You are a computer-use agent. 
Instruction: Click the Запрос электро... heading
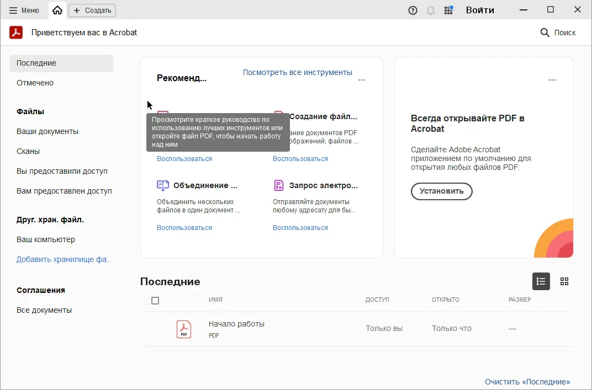(324, 185)
